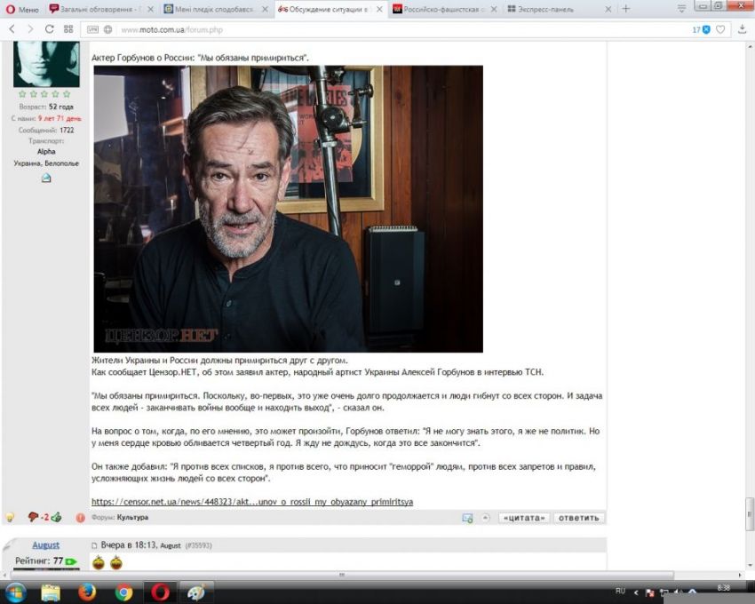The width and height of the screenshot is (755, 604).
Task: Close the Мені пледік сподобався tab
Action: 266,9
